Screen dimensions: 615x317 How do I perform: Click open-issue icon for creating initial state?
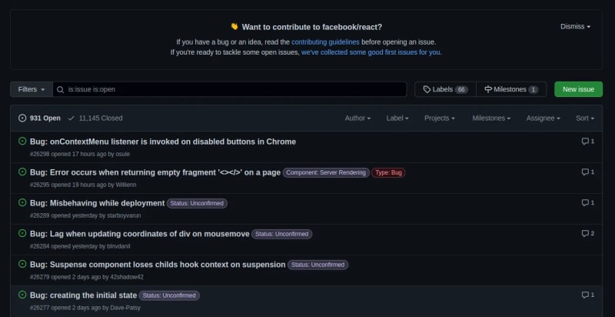(x=22, y=295)
